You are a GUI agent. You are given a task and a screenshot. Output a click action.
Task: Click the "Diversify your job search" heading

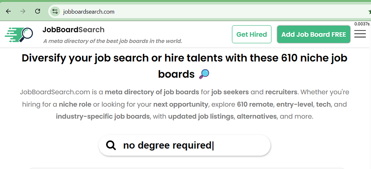pyautogui.click(x=184, y=59)
